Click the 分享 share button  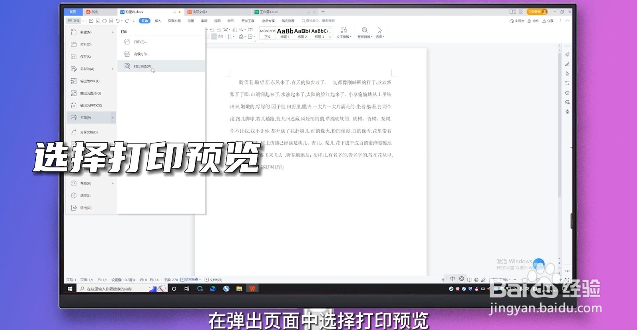(548, 21)
